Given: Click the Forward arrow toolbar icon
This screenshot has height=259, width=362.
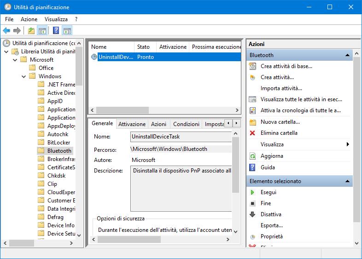Looking at the screenshot, I should [x=17, y=30].
